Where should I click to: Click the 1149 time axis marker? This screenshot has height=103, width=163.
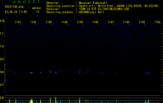[142, 22]
